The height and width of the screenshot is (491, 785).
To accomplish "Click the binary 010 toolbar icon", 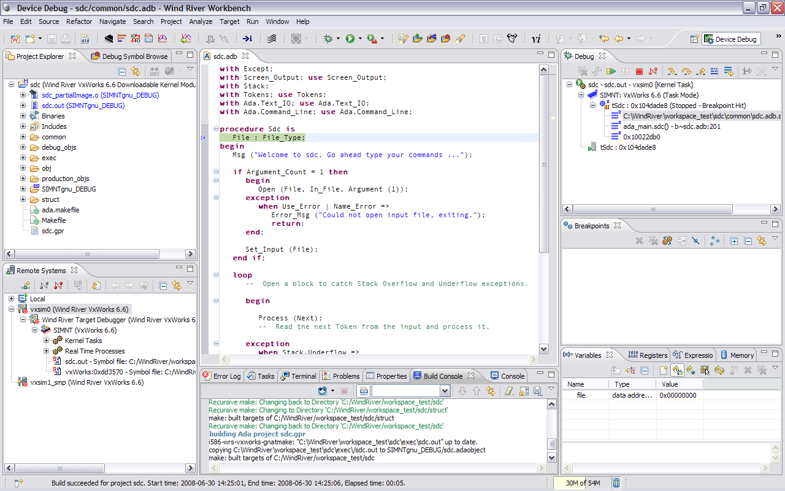I will coord(85,39).
